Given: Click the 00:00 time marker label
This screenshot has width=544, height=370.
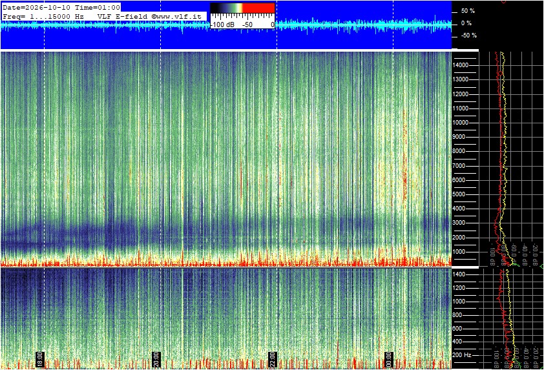Looking at the screenshot, I should [x=389, y=360].
